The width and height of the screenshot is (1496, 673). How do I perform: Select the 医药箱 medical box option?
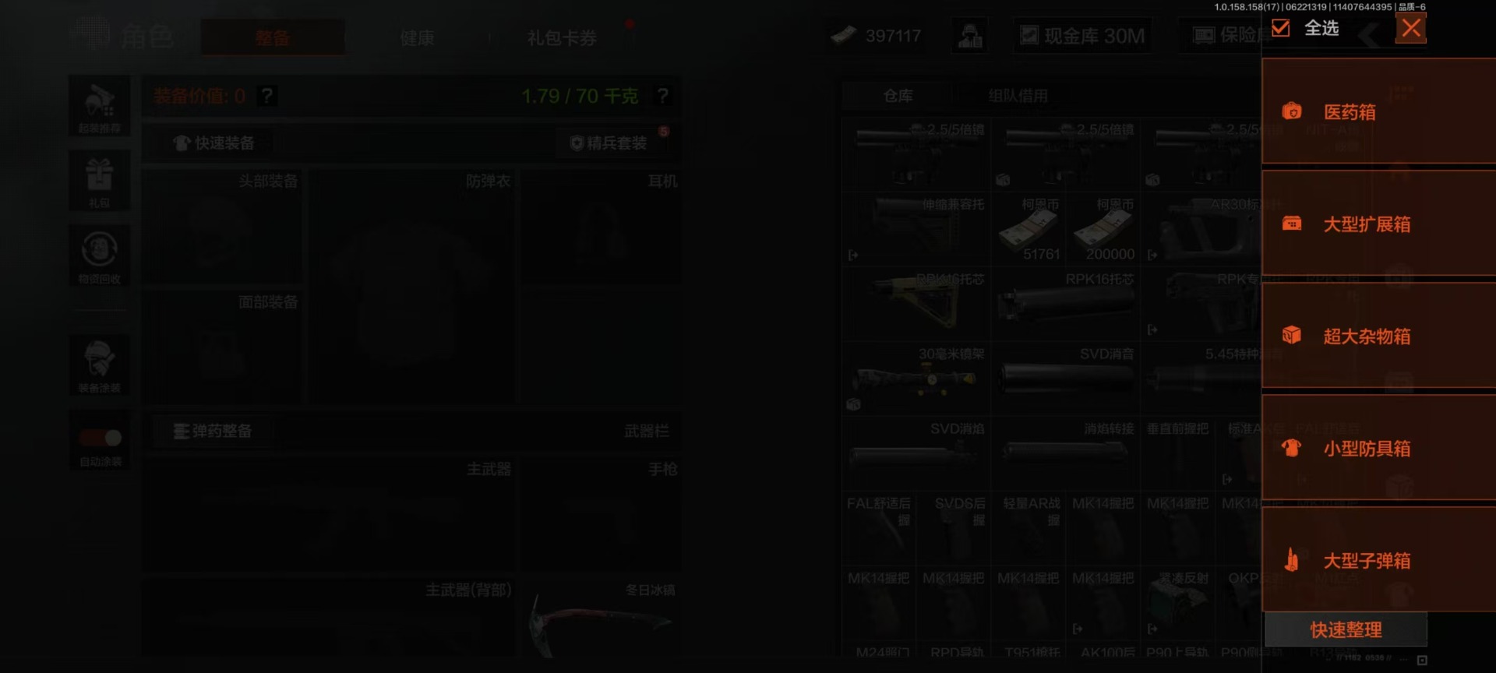pos(1378,111)
